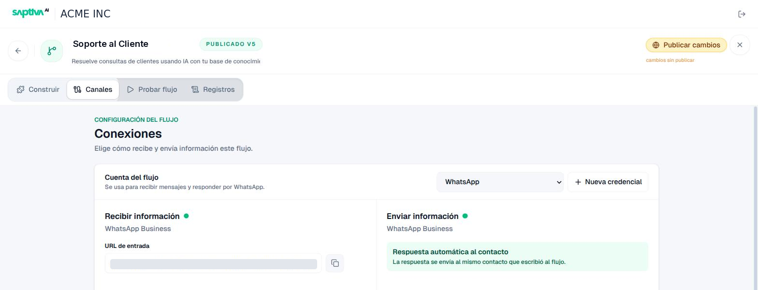
Task: Click the Enviar información heading
Action: [x=423, y=216]
